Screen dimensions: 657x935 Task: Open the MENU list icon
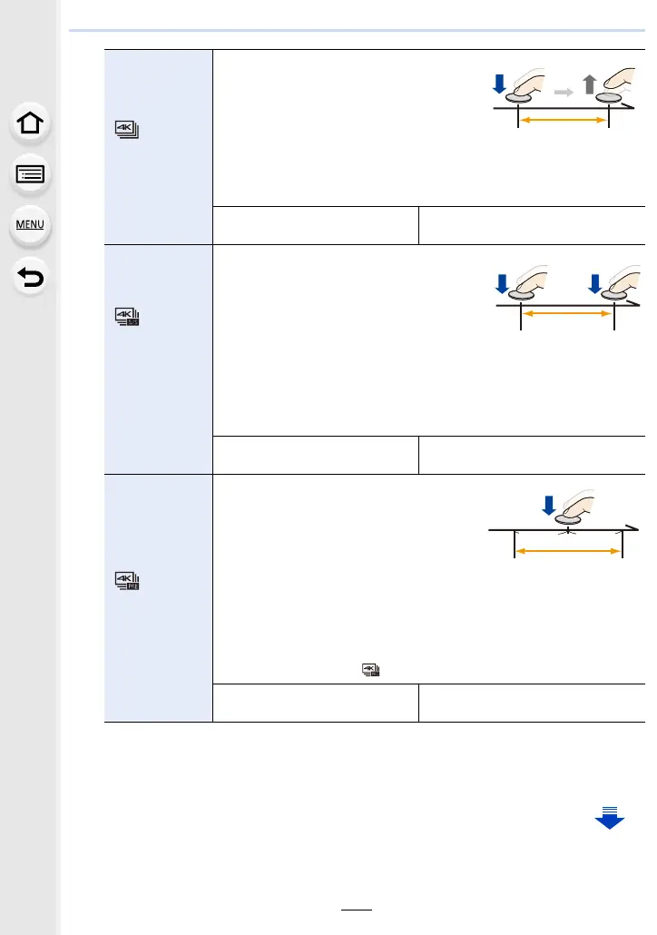(x=32, y=225)
